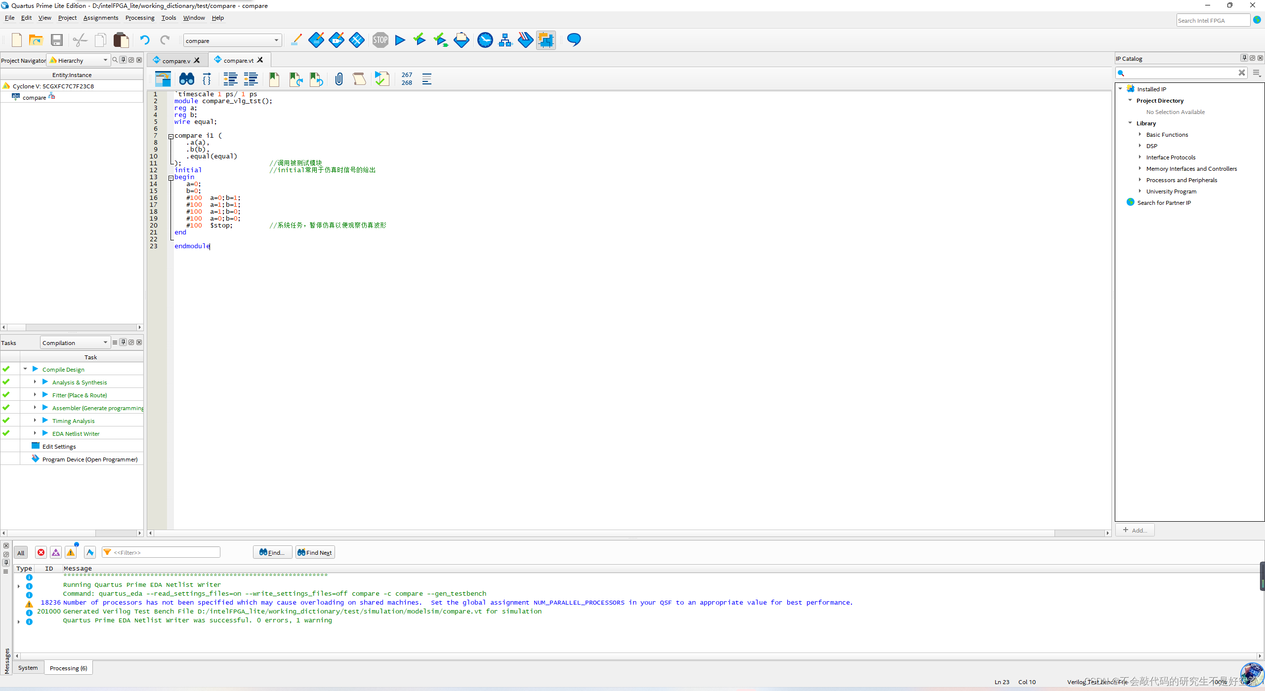Toggle warning messages filter button
1265x691 pixels.
pos(71,552)
